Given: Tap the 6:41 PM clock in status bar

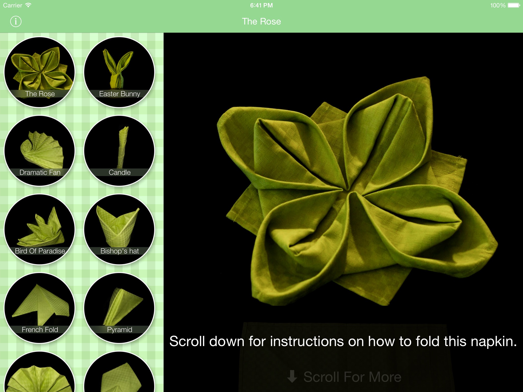Looking at the screenshot, I should [261, 5].
